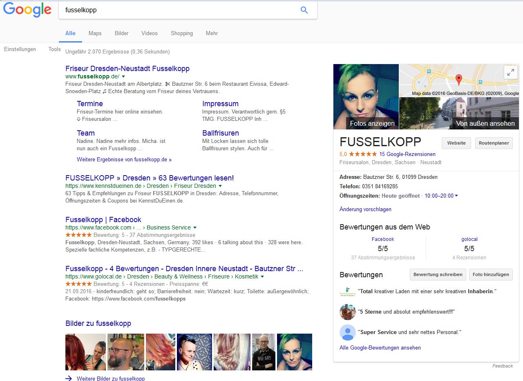Open dropdown arrow next to golocal.de result URL

click(262, 276)
